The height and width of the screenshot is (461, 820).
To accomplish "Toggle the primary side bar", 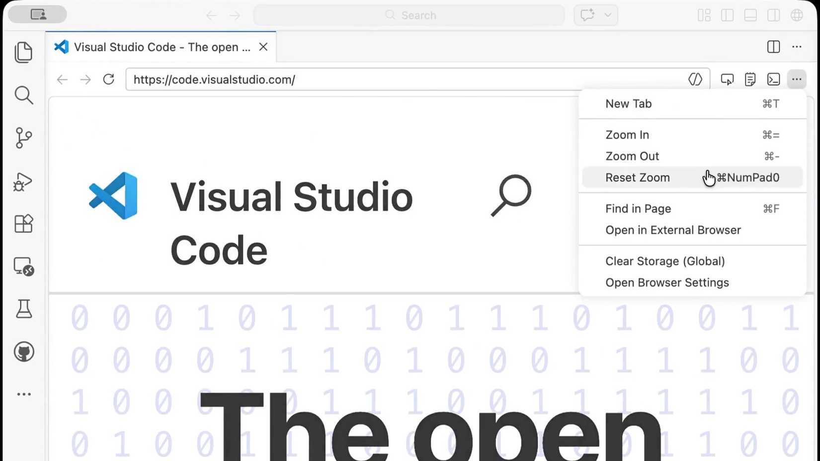I will [727, 15].
